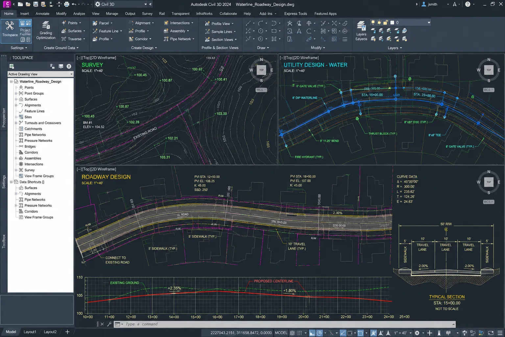505x337 pixels.
Task: Toggle the lock state of layer 0
Action: tap(386, 23)
